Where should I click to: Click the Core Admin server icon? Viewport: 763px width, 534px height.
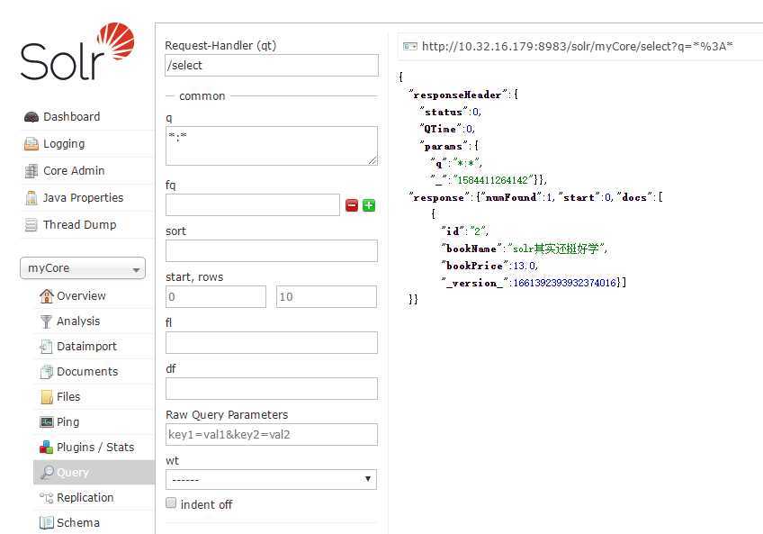[31, 171]
